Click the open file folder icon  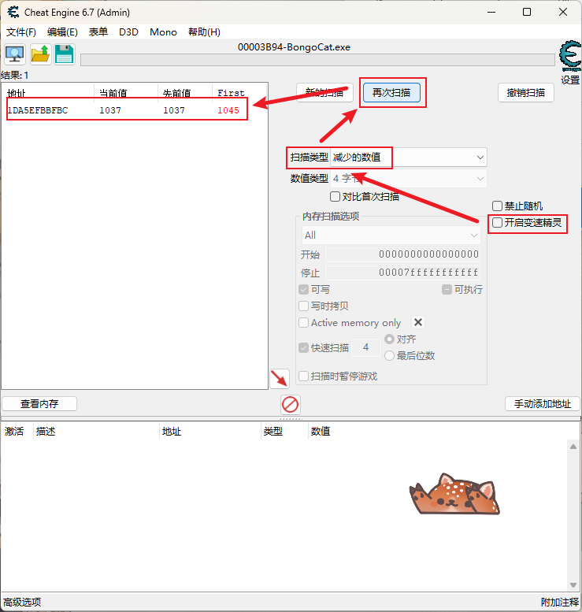(40, 54)
